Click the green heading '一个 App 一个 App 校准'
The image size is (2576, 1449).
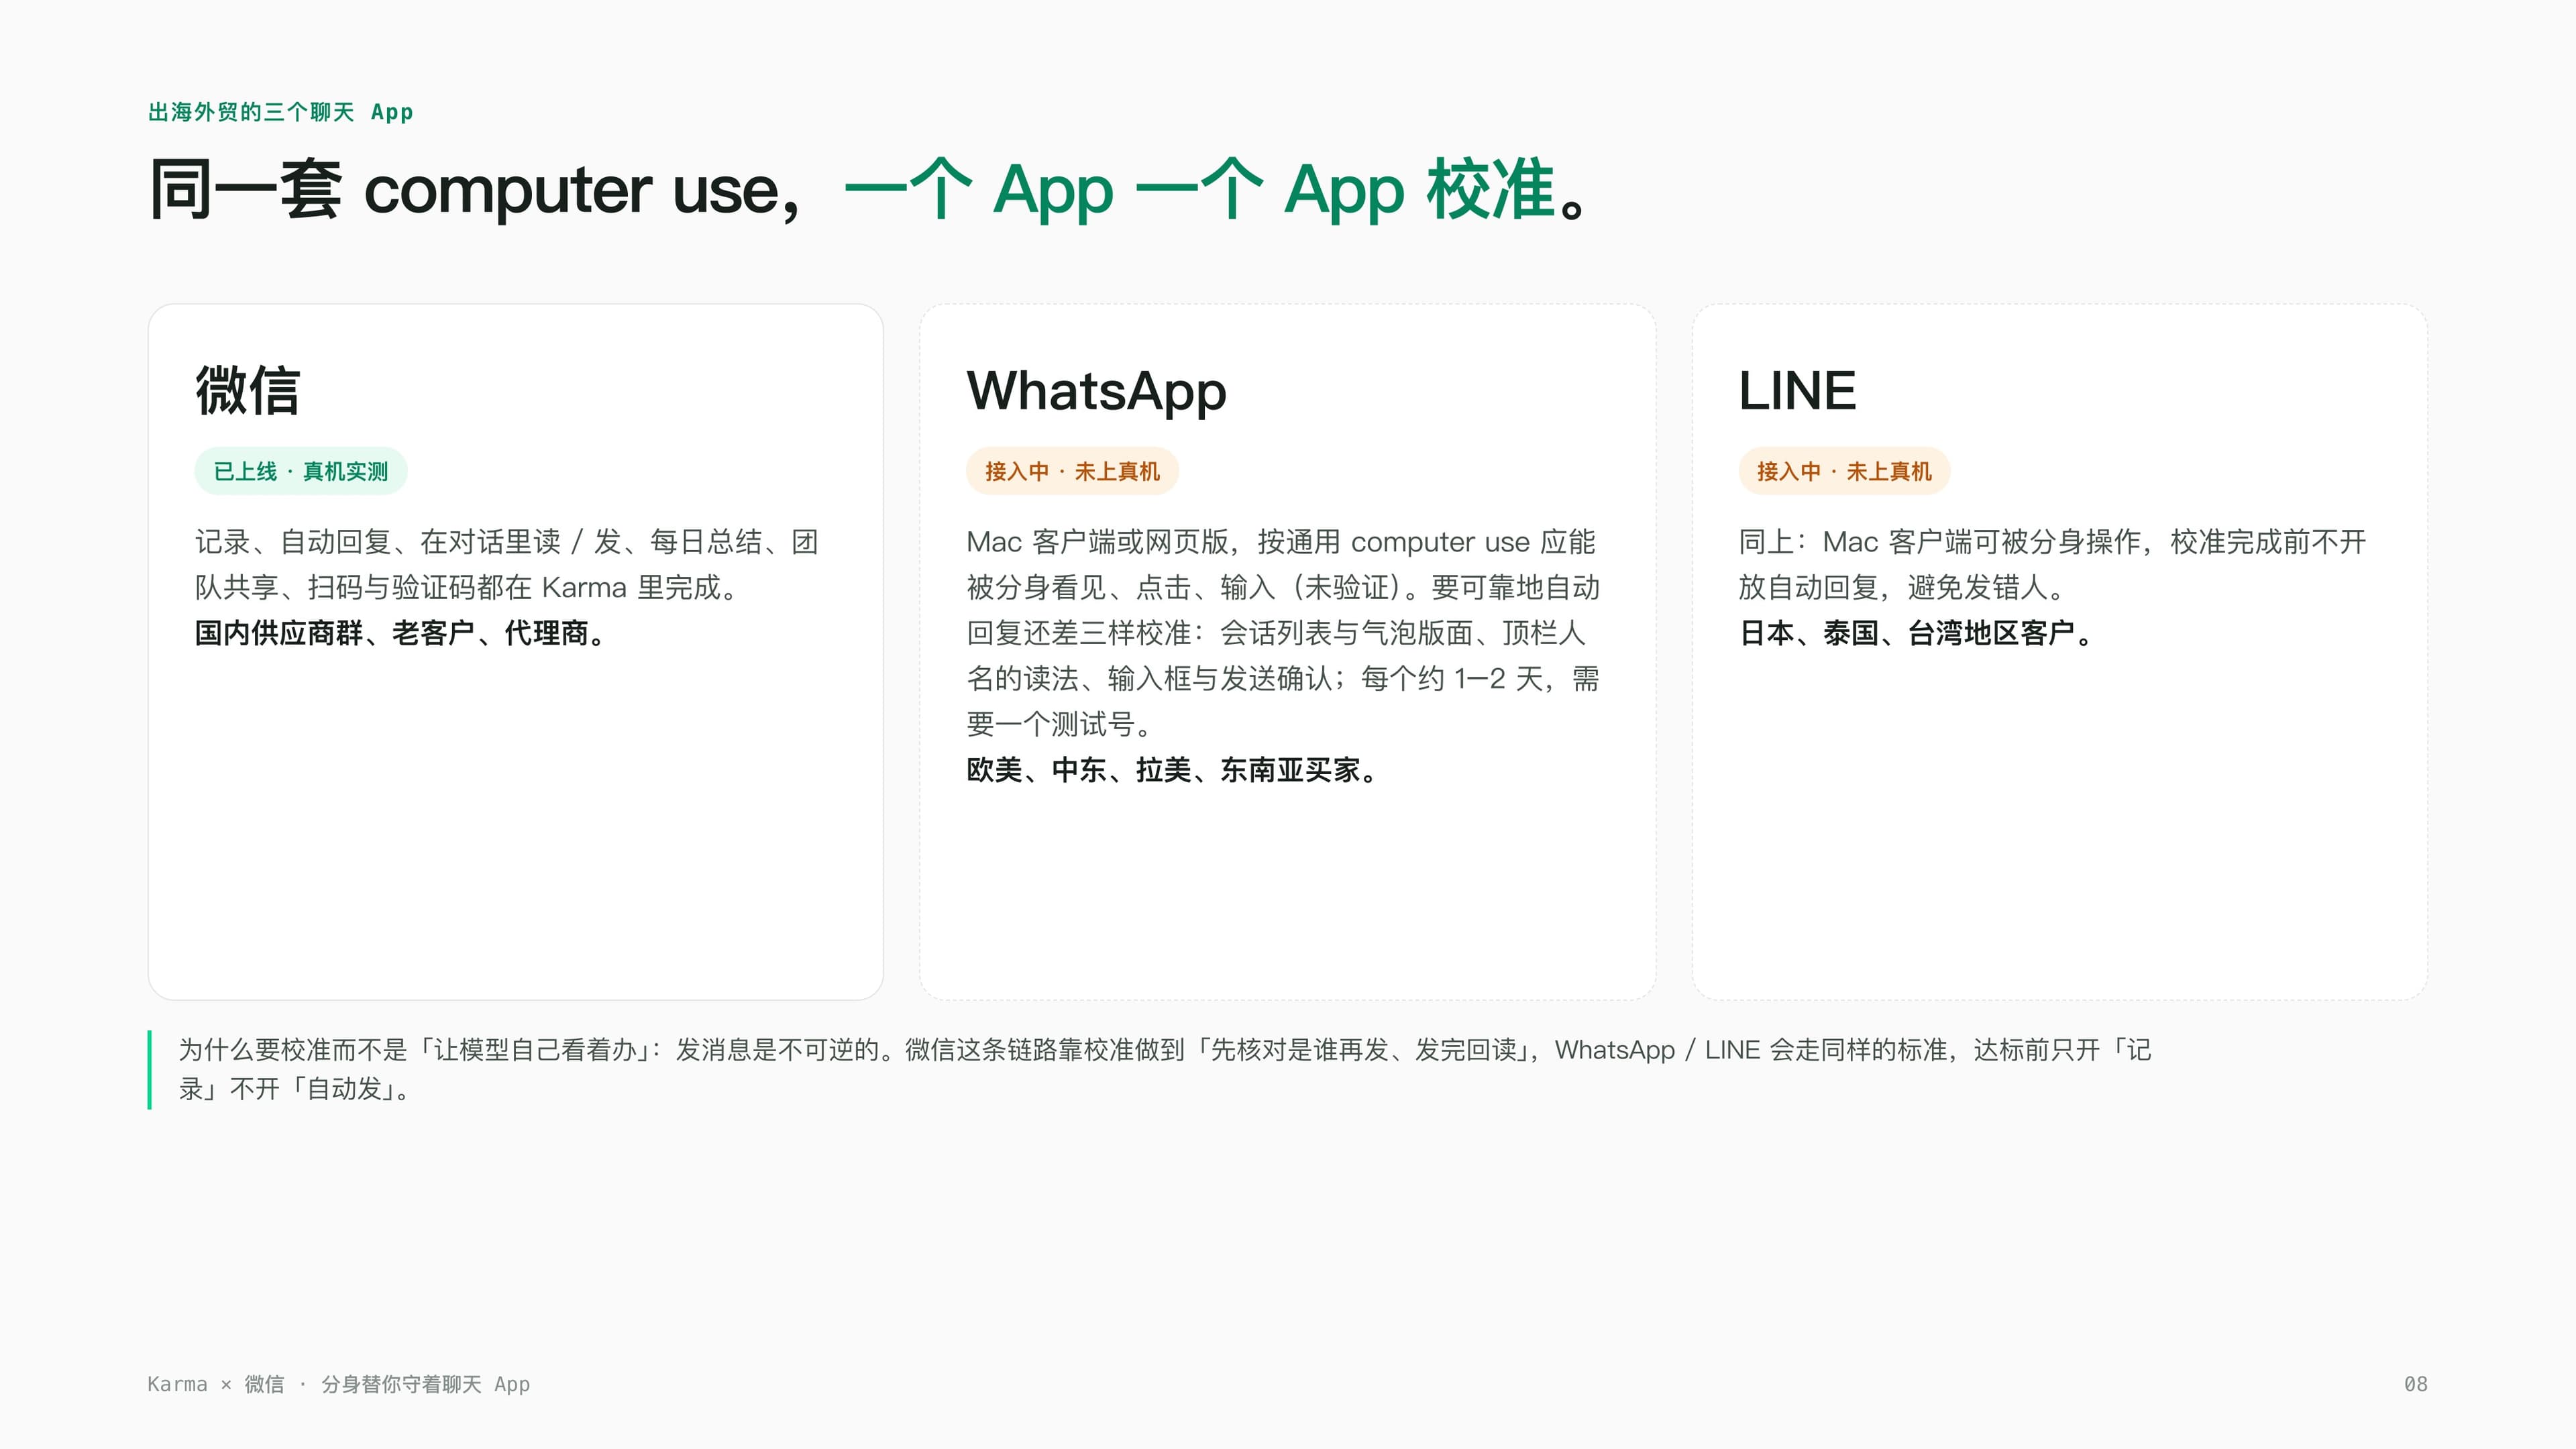(1200, 190)
